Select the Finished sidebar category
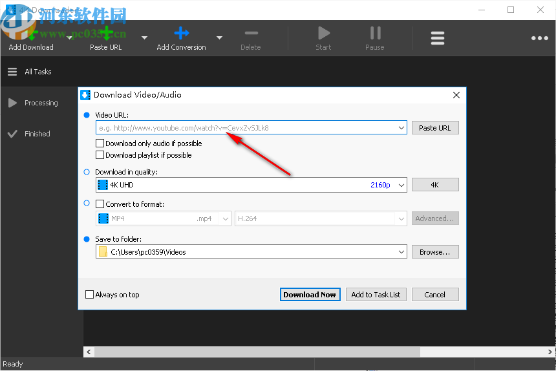556x371 pixels. [x=37, y=134]
